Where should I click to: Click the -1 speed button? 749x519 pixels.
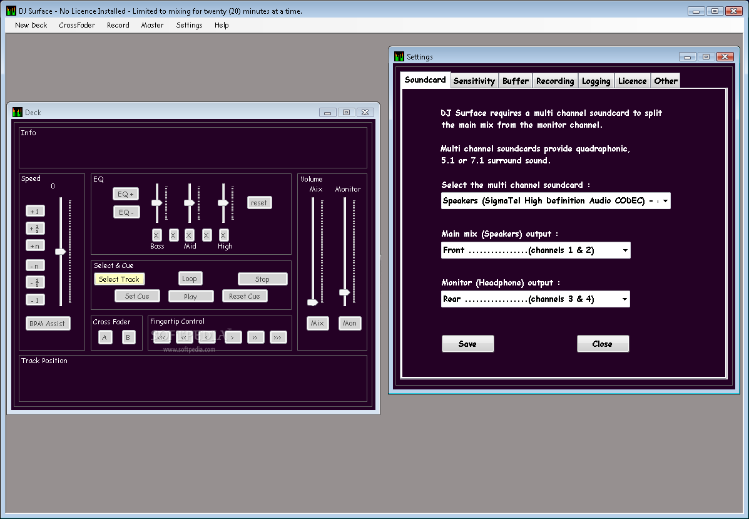(x=35, y=300)
